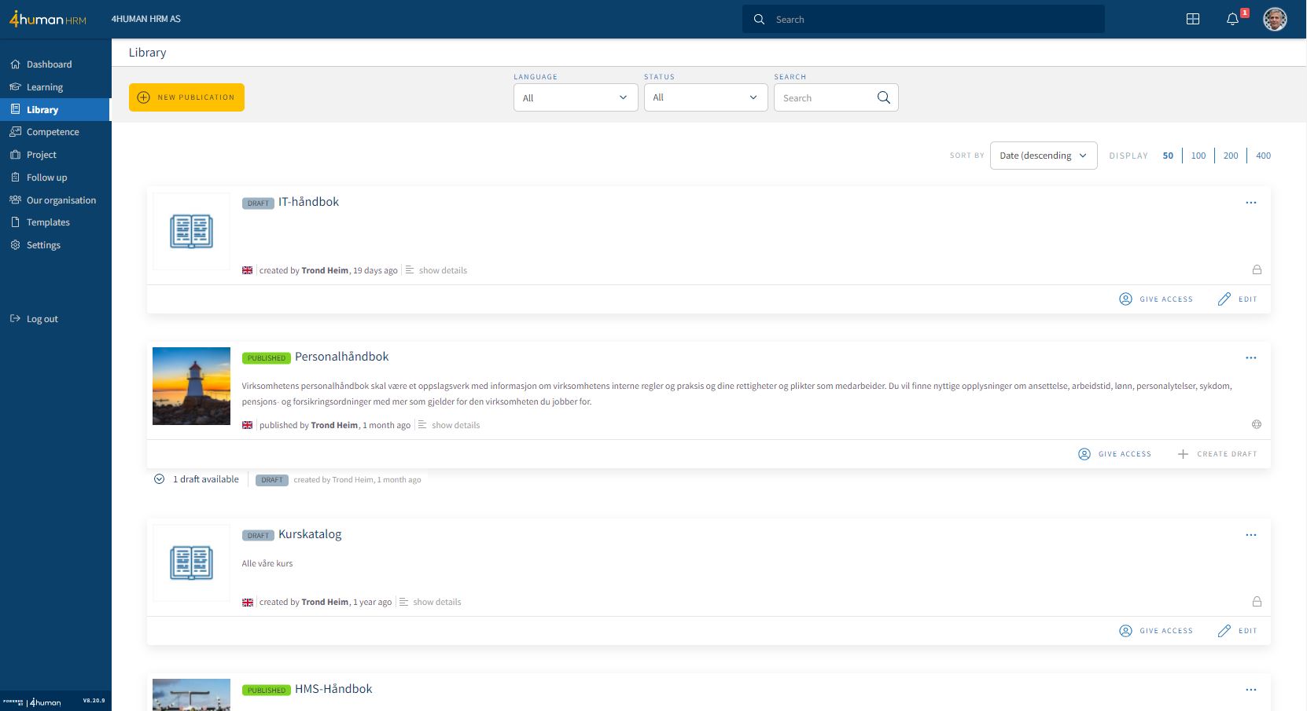Click the user profile avatar
This screenshot has width=1307, height=711.
[x=1275, y=20]
